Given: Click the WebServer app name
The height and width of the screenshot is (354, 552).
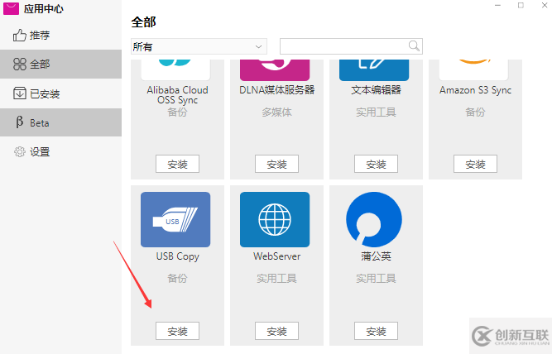Looking at the screenshot, I should click(x=276, y=256).
